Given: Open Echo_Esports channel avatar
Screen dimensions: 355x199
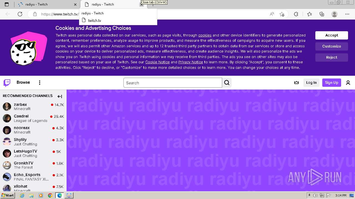Looking at the screenshot, I should pos(7,177).
